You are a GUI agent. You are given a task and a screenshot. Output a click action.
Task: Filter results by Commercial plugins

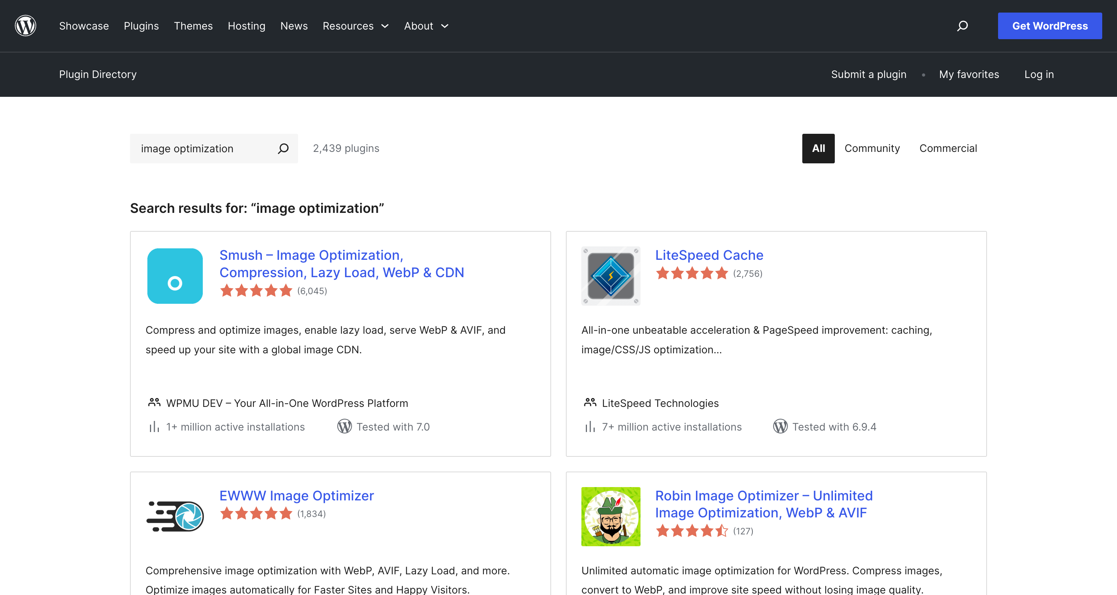(948, 149)
